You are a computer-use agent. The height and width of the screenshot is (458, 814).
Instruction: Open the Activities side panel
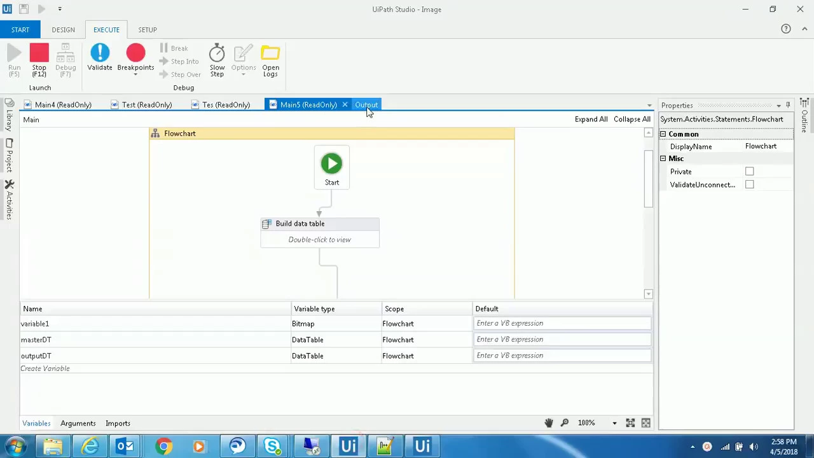pyautogui.click(x=9, y=200)
